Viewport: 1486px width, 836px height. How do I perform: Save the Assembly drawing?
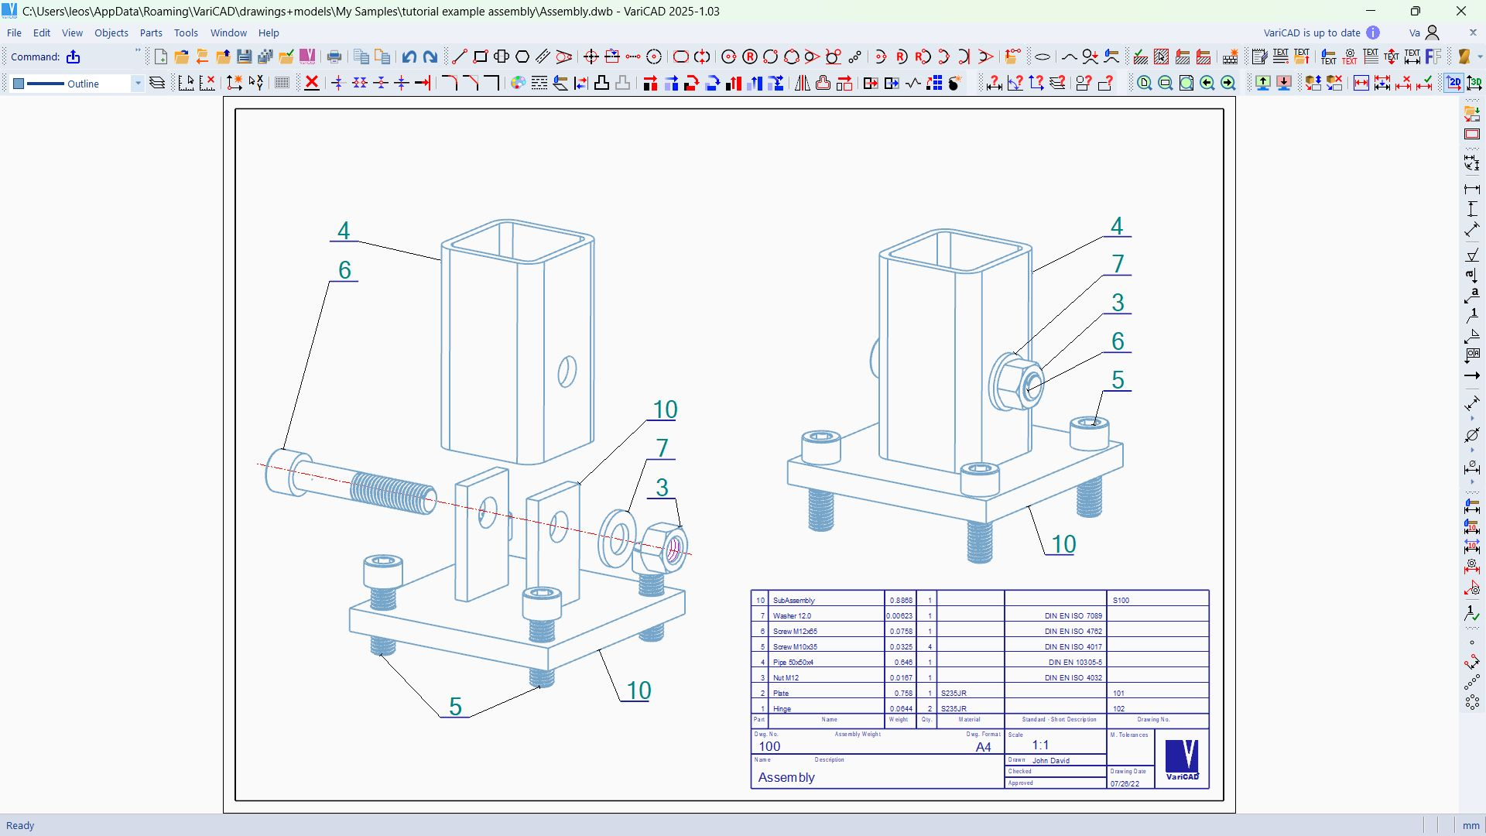245,56
